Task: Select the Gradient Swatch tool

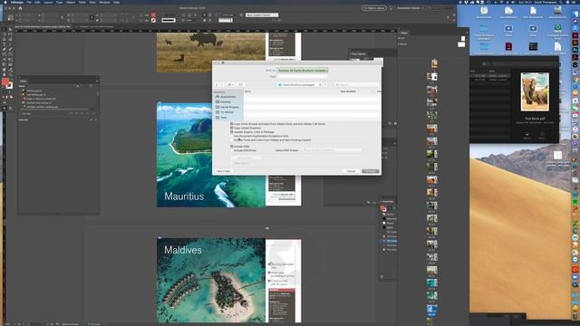Action: 5,64
